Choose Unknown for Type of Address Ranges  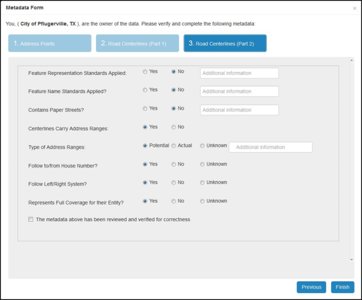pyautogui.click(x=203, y=146)
